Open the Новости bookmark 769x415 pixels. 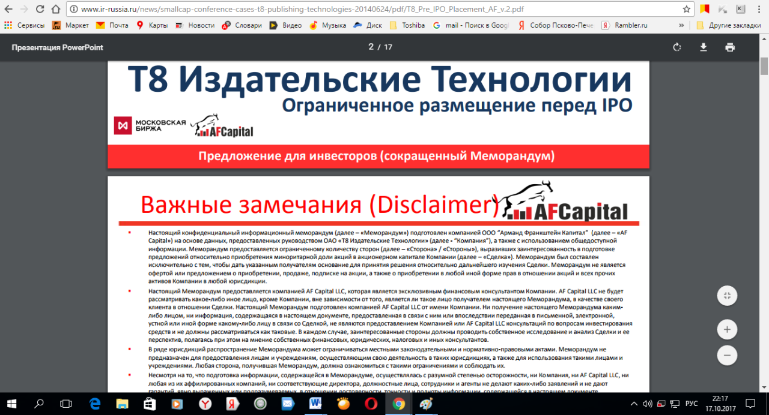195,25
